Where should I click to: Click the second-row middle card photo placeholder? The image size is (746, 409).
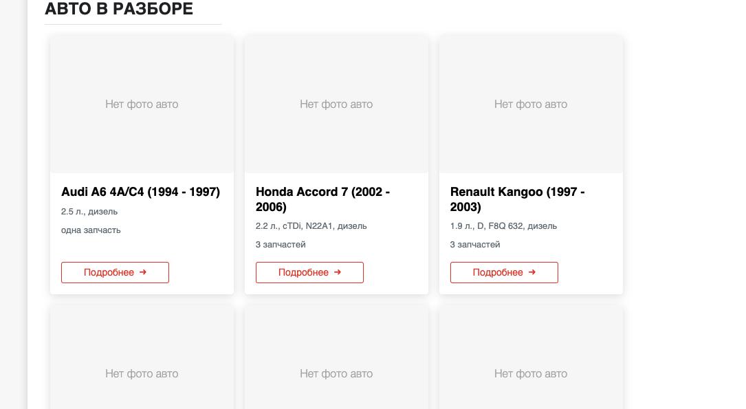pyautogui.click(x=336, y=373)
